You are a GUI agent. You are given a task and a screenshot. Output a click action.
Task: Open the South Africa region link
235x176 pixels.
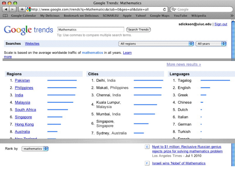pos(25,110)
